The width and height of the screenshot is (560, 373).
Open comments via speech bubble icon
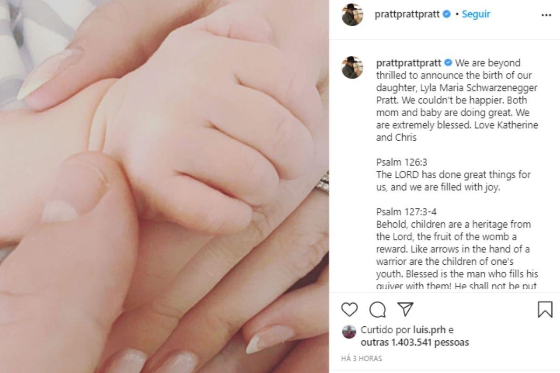378,310
